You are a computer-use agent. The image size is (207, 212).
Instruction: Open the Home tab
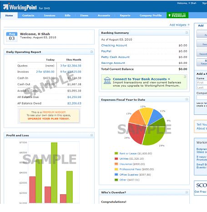(x=9, y=16)
